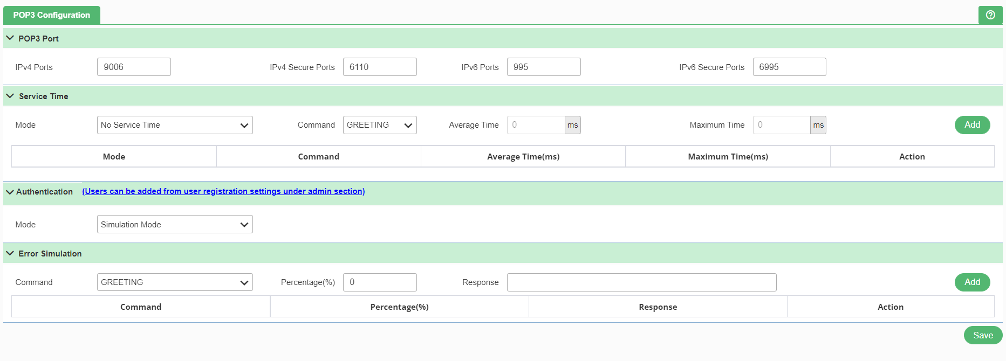Click the Command label in Service Time section
1006x361 pixels.
point(316,125)
